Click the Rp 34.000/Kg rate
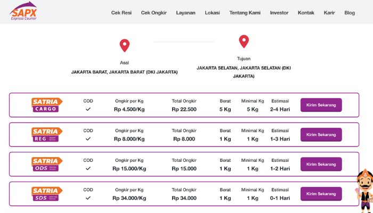Viewport: 373px width, 213px height. click(x=129, y=198)
